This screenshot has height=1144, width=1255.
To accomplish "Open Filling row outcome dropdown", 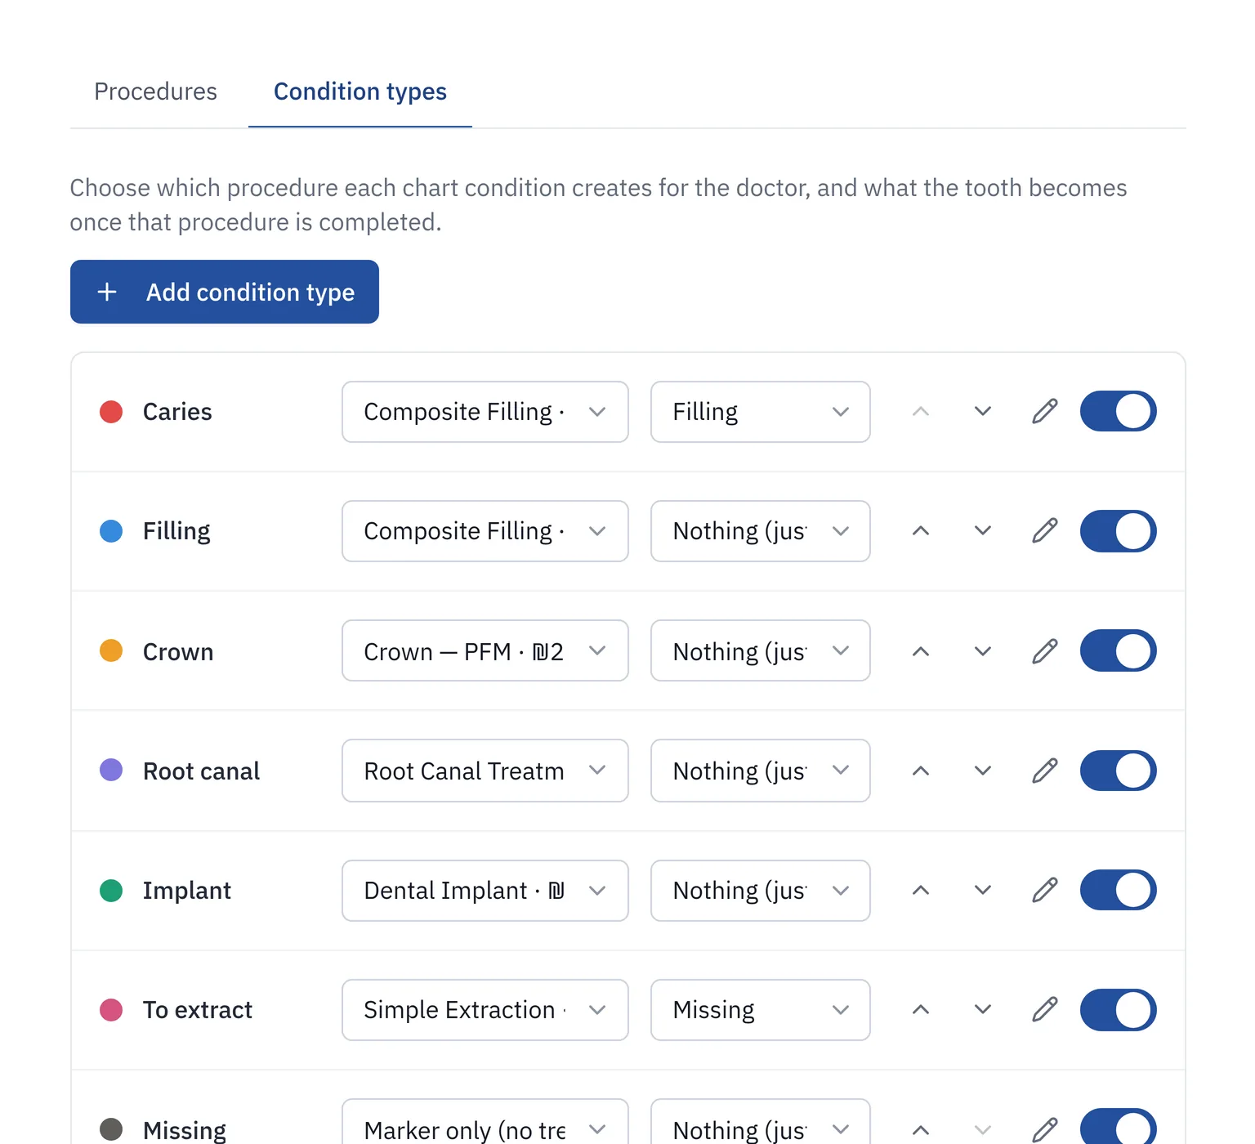I will pos(761,531).
